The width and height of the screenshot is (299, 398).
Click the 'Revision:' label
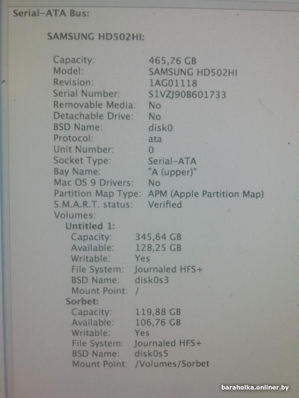tap(73, 83)
